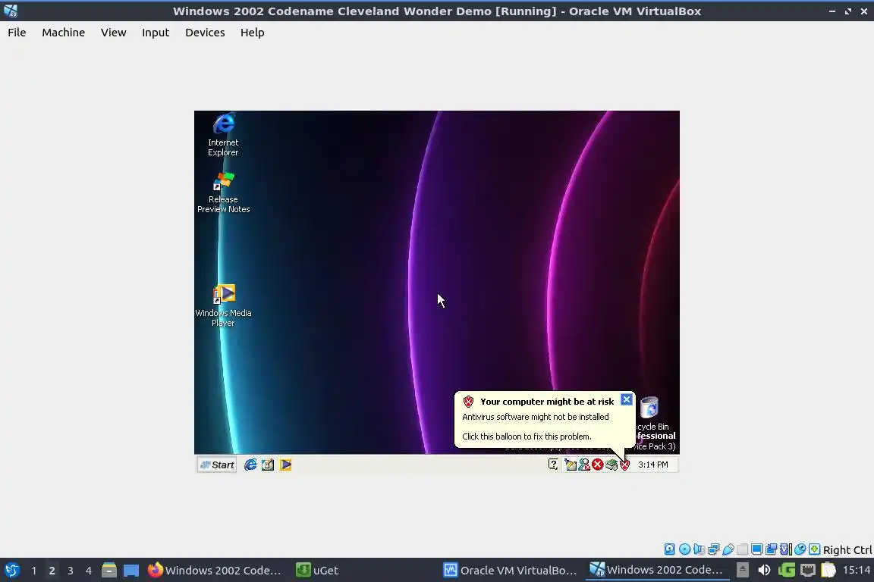
Task: Click the pencil notepad tray icon
Action: (x=571, y=465)
